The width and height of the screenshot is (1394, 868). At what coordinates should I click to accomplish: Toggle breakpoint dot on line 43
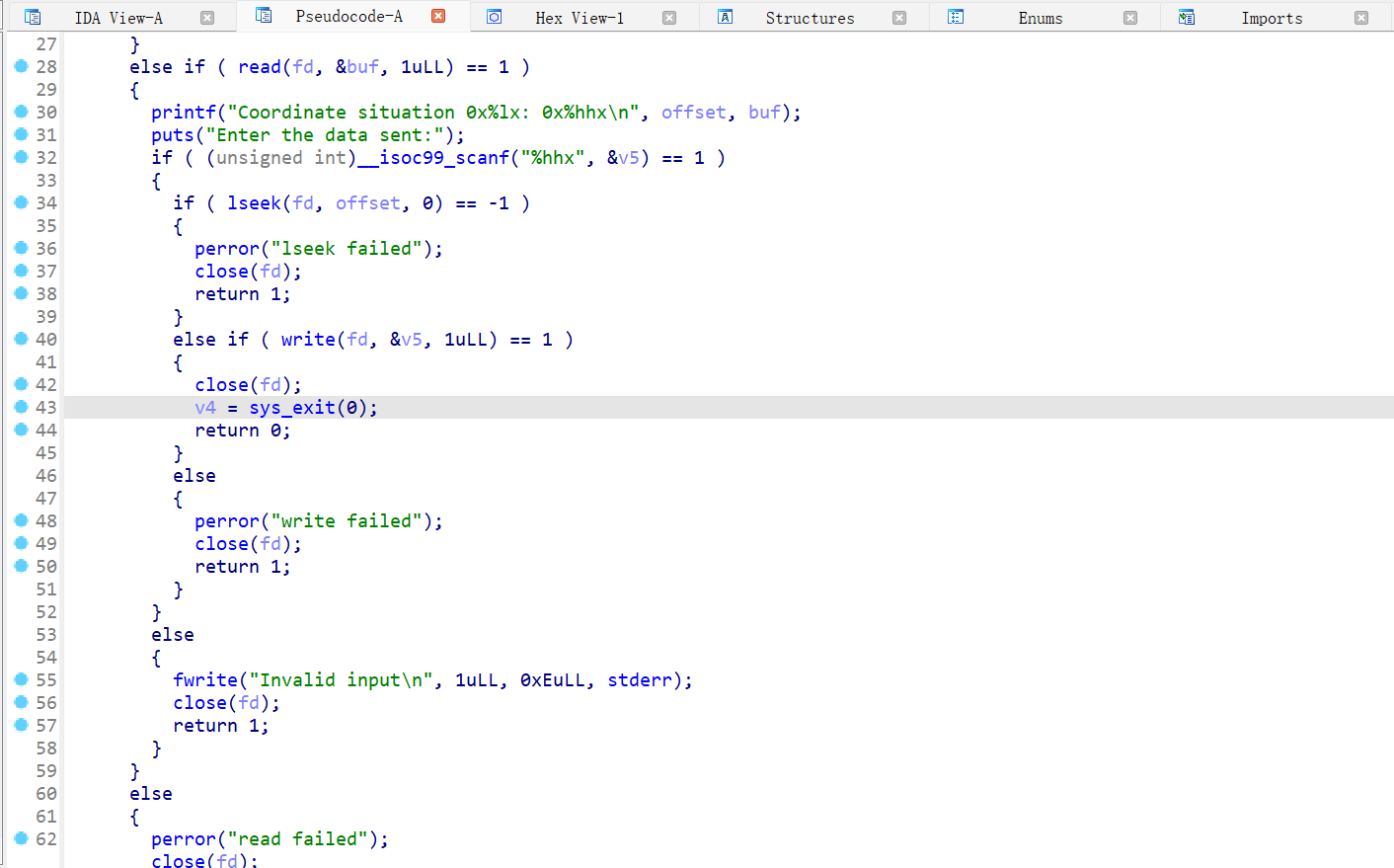coord(21,407)
